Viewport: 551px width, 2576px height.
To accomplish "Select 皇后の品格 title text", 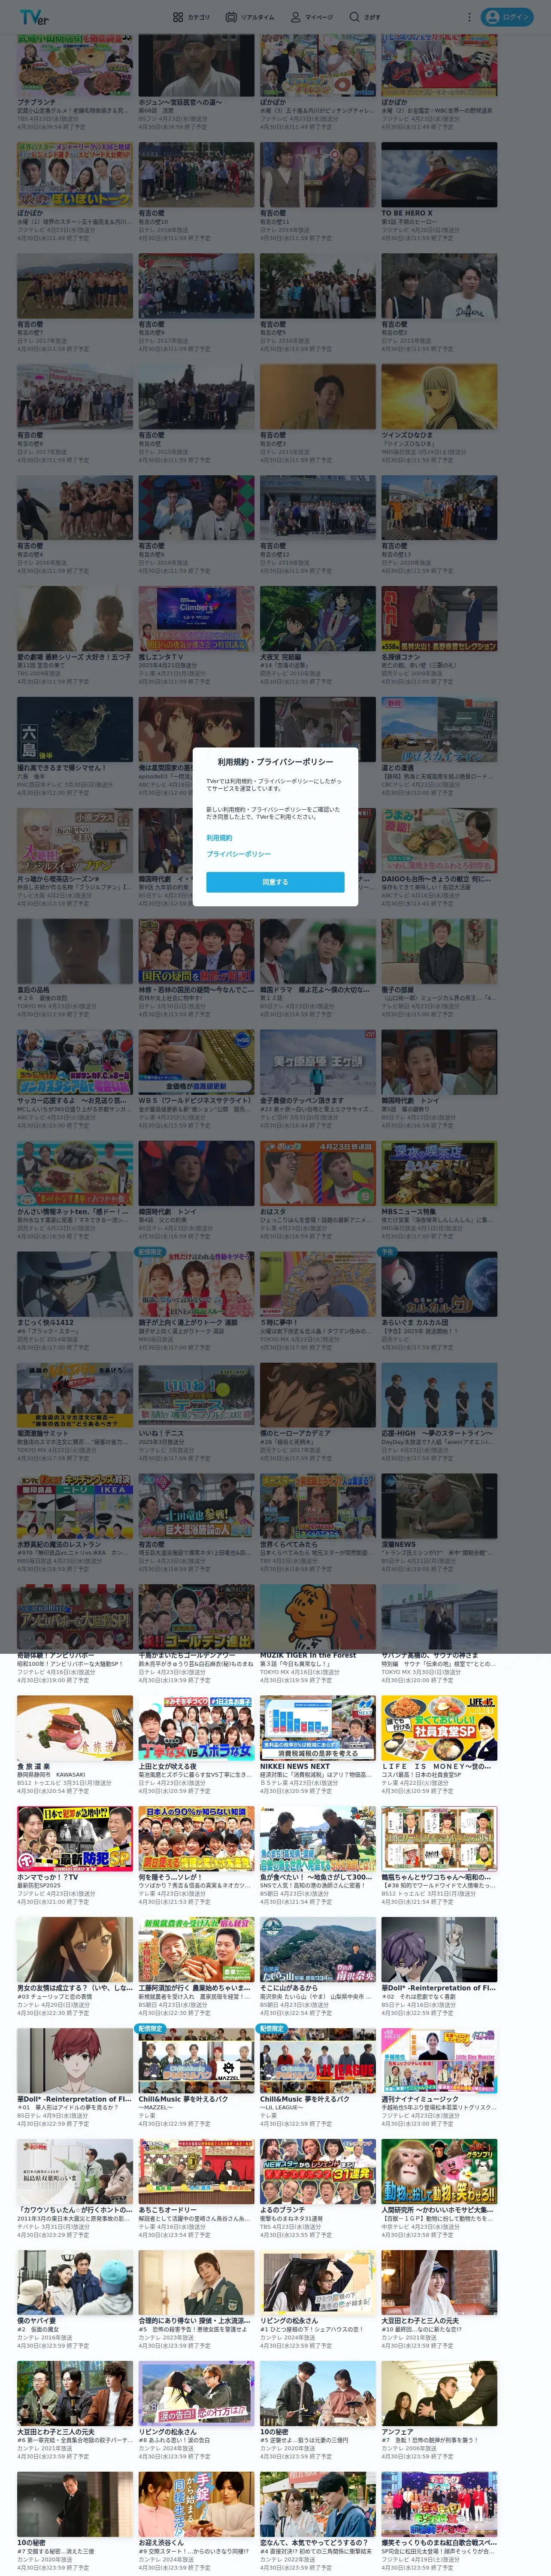I will click(x=33, y=990).
